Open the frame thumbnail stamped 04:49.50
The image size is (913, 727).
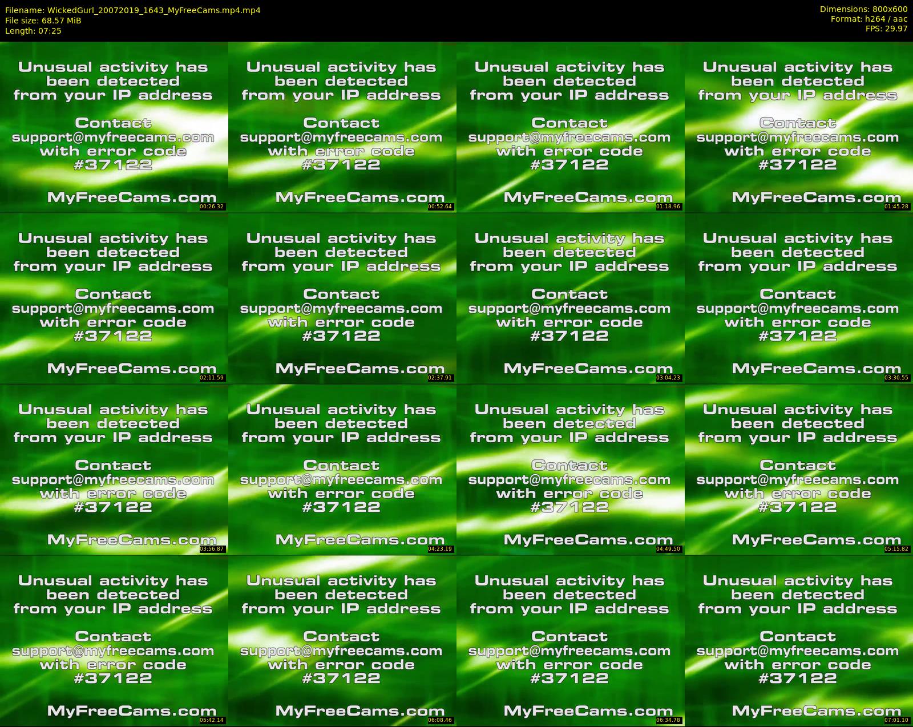[x=571, y=469]
